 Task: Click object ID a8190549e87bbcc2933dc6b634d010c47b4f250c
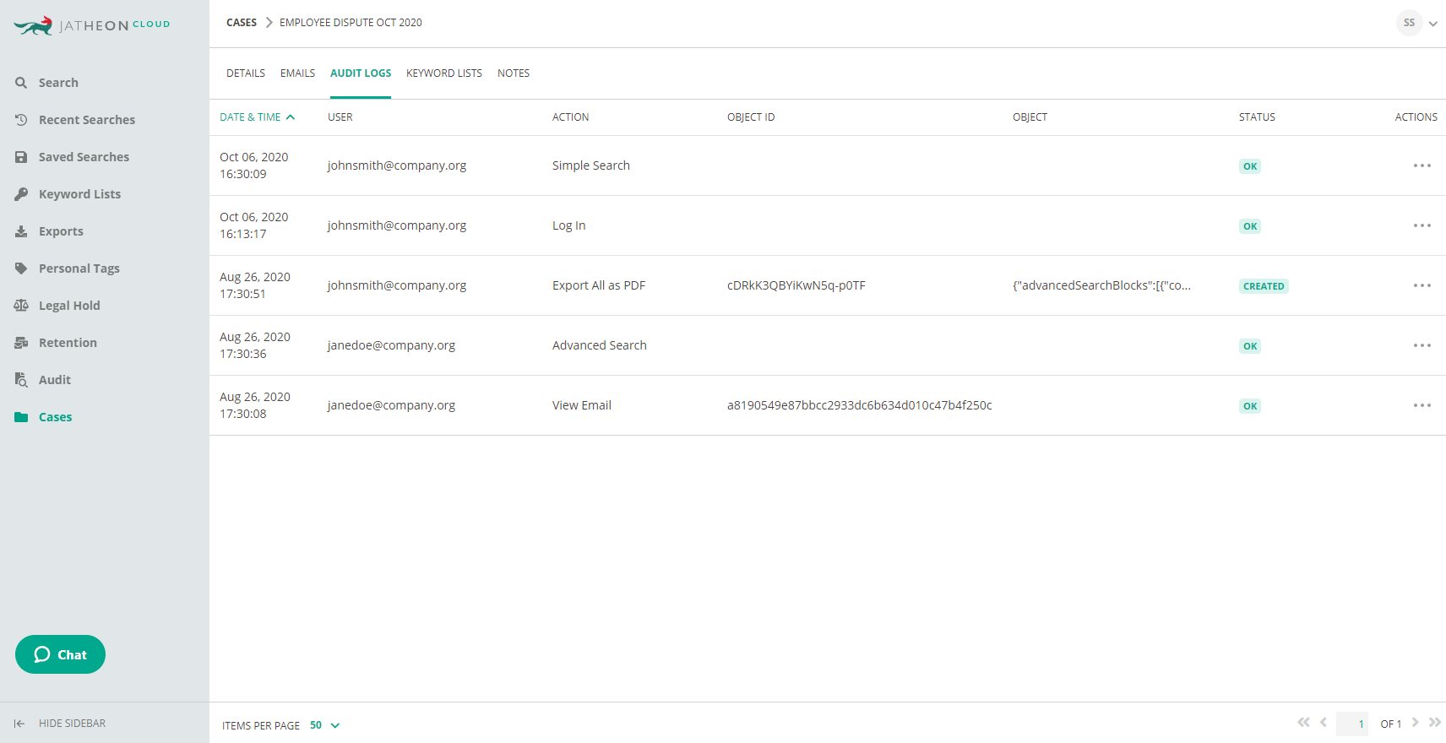tap(860, 405)
